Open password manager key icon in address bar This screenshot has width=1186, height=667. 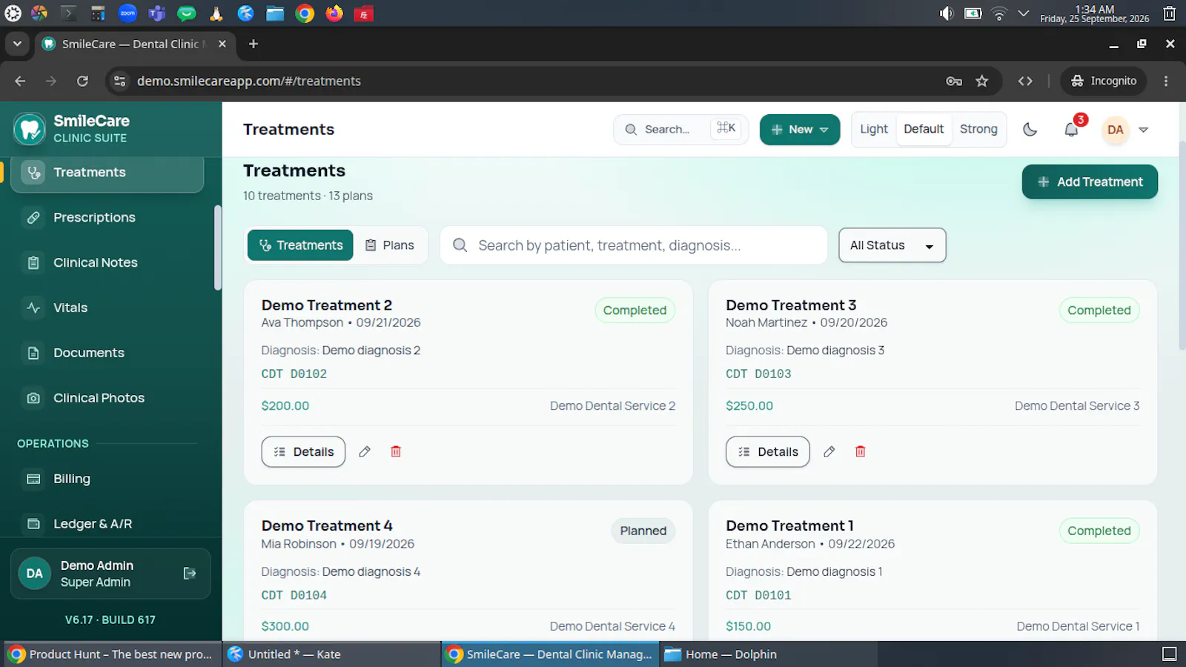tap(954, 81)
